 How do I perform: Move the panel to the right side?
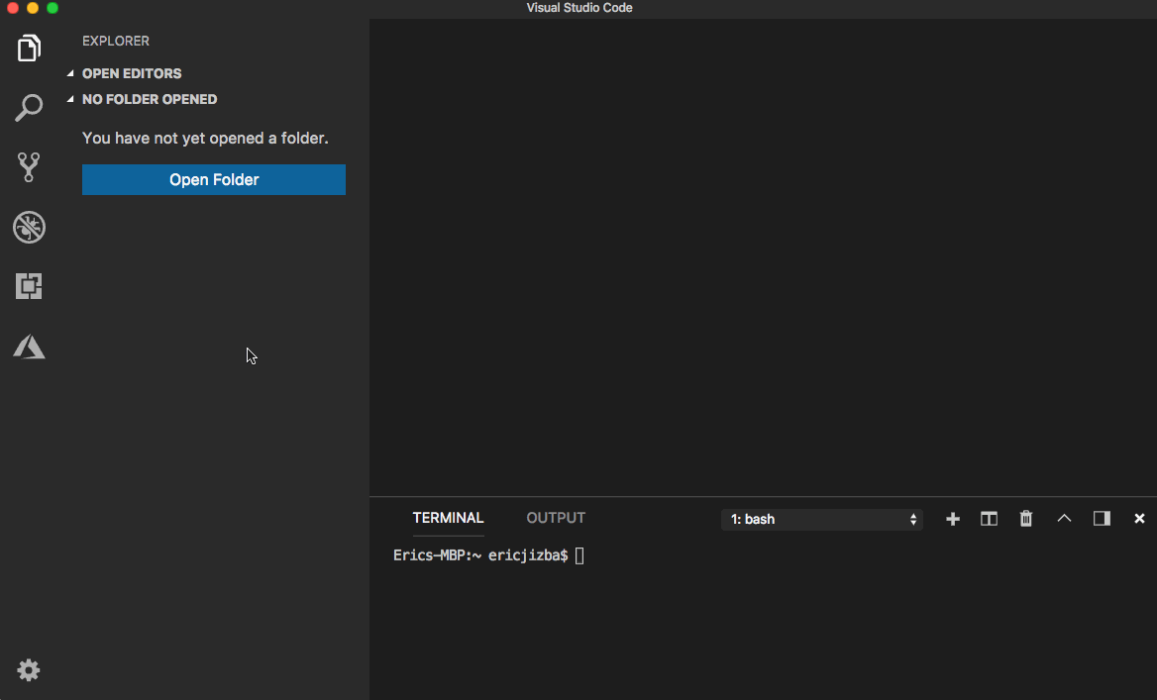(1102, 519)
